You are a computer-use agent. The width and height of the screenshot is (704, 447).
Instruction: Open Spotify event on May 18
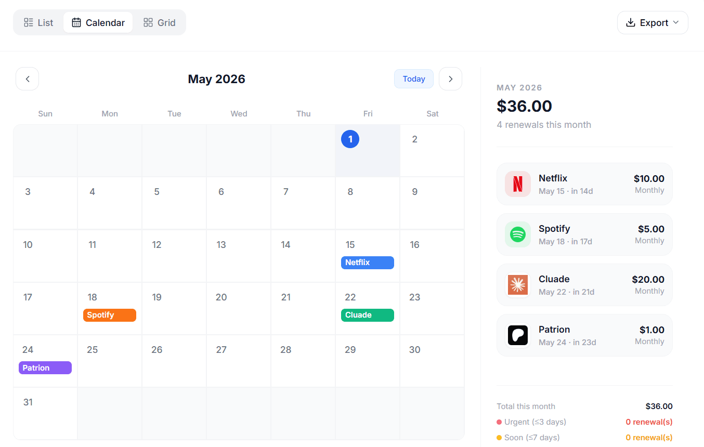pyautogui.click(x=110, y=315)
